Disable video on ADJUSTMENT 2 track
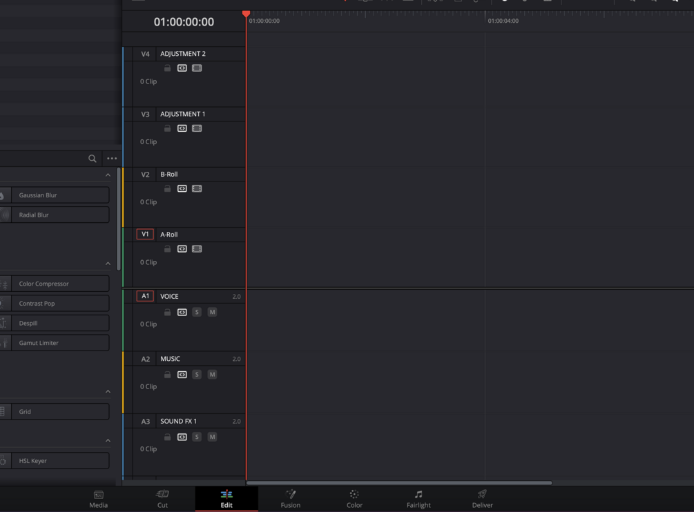Viewport: 694px width, 512px height. tap(197, 68)
